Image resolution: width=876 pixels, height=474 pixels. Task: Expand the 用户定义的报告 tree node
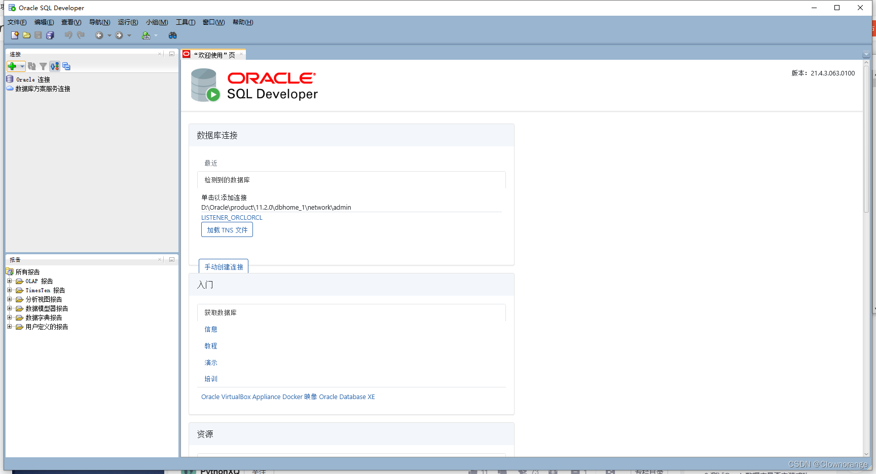(9, 327)
